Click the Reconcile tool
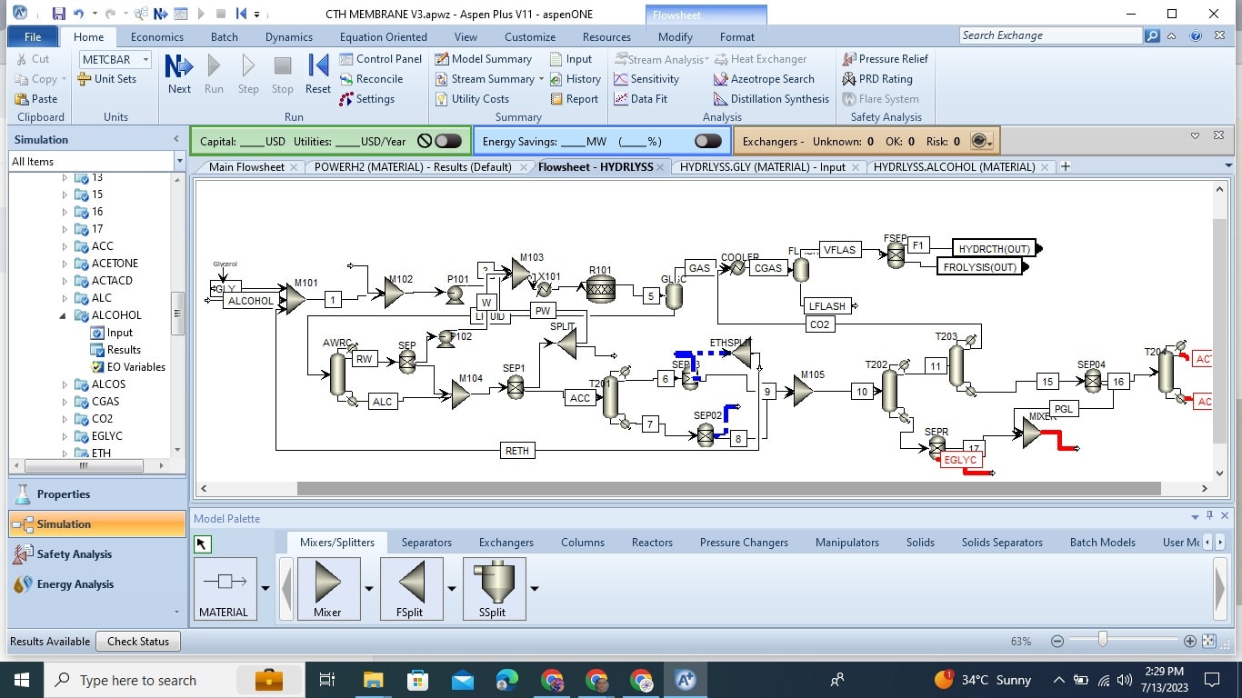1242x698 pixels. click(x=372, y=79)
